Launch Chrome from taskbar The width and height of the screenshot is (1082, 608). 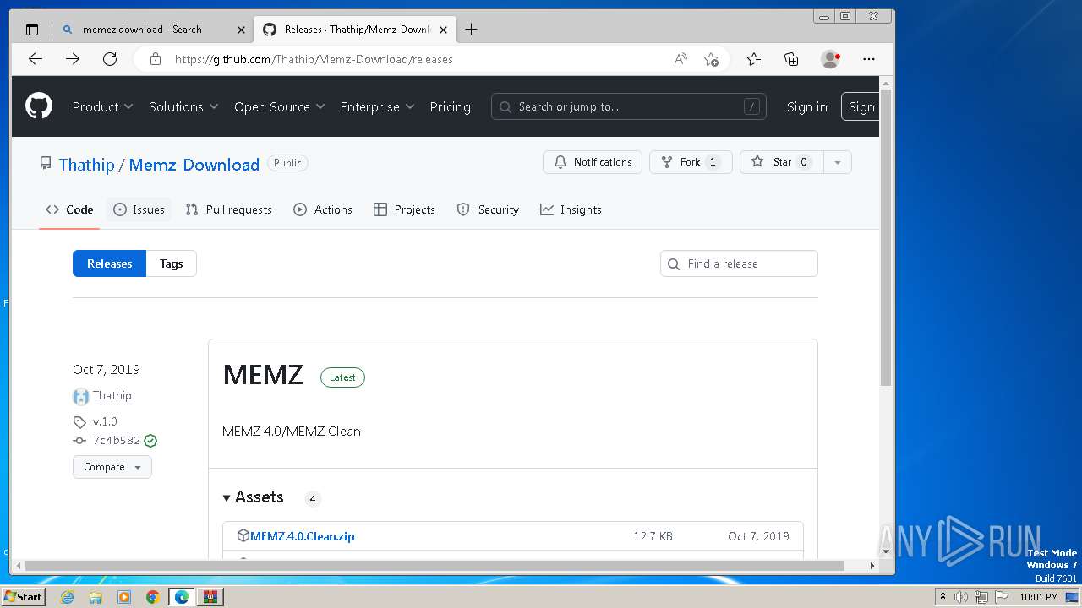coord(152,597)
